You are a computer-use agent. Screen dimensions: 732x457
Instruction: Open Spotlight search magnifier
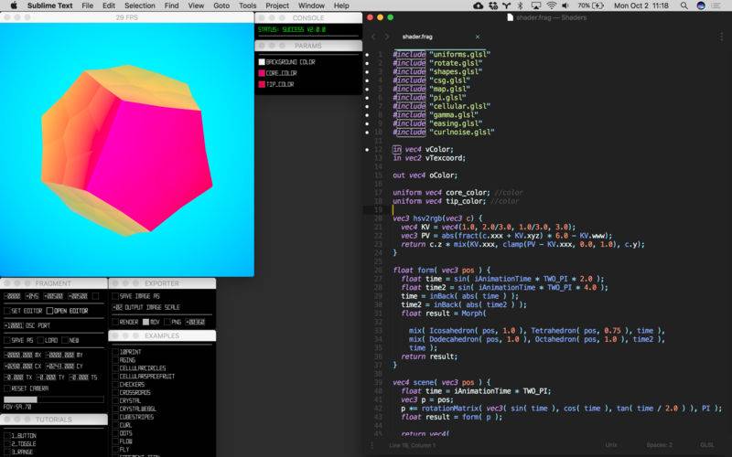(684, 5)
